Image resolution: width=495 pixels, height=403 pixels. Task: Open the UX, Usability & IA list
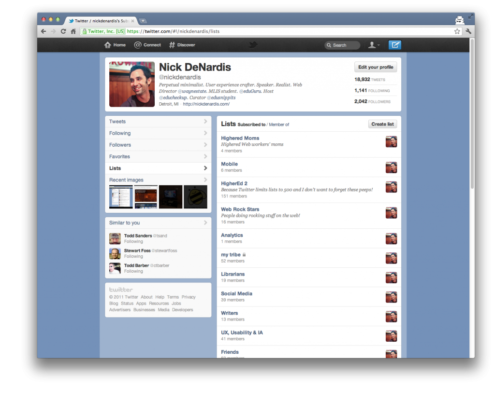242,333
